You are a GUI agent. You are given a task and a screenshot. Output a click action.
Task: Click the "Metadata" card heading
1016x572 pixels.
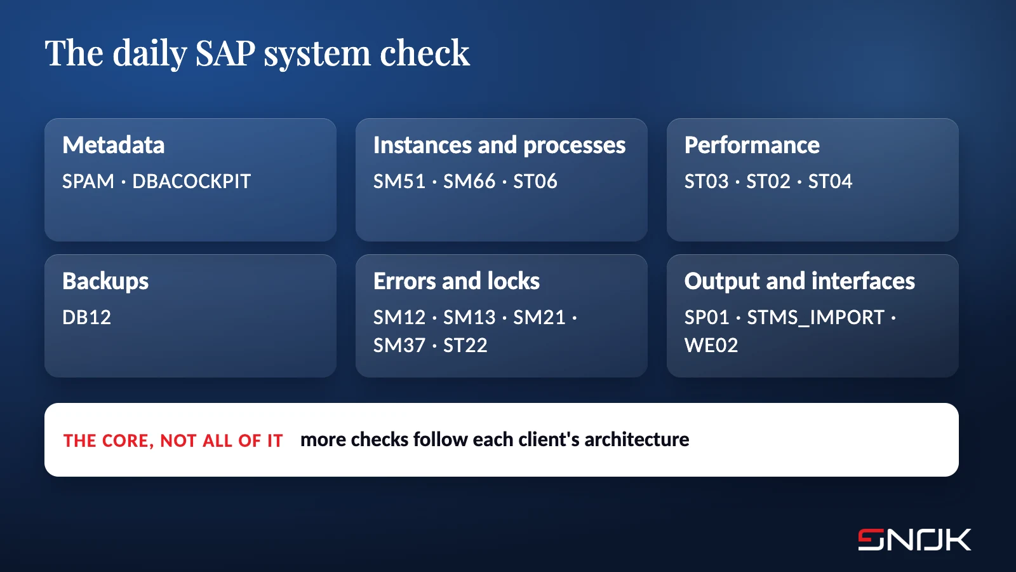click(114, 145)
